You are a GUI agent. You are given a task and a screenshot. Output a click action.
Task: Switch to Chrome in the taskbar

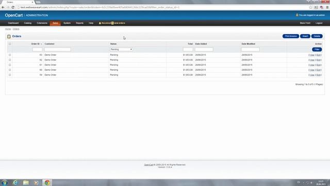[x=47, y=182]
